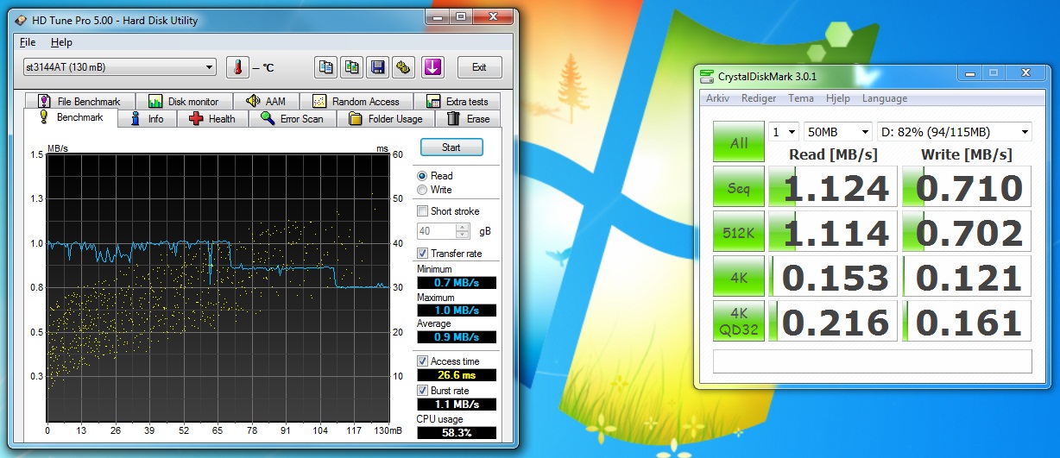Click the HD Tune Pro title bar icon

coord(22,21)
